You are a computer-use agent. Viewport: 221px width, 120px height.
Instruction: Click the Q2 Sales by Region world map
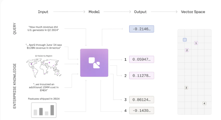pyautogui.click(x=44, y=68)
